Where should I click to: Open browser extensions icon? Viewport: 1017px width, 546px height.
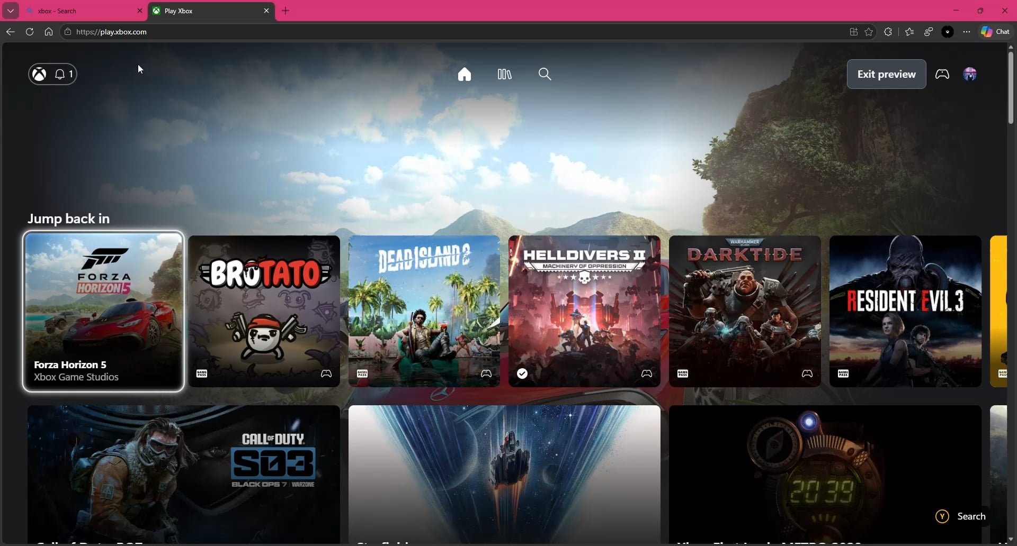888,32
